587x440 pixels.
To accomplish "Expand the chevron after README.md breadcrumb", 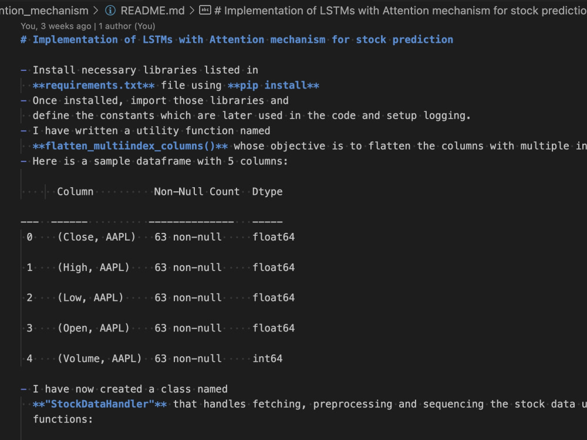I will (192, 11).
